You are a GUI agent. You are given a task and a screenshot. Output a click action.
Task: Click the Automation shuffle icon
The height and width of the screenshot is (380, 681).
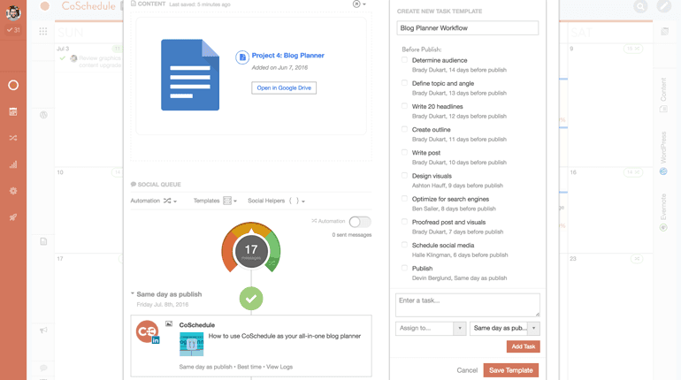click(167, 201)
